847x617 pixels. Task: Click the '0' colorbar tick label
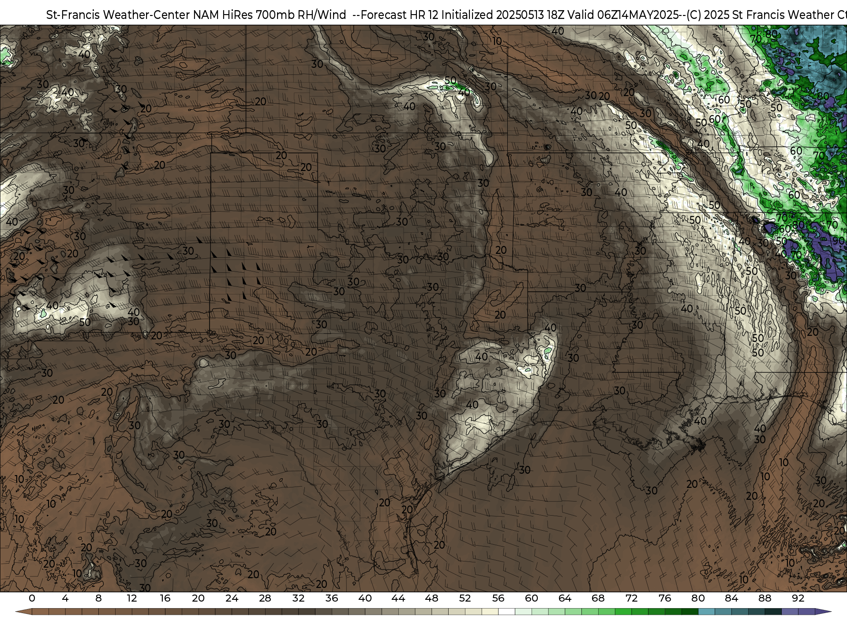[32, 598]
